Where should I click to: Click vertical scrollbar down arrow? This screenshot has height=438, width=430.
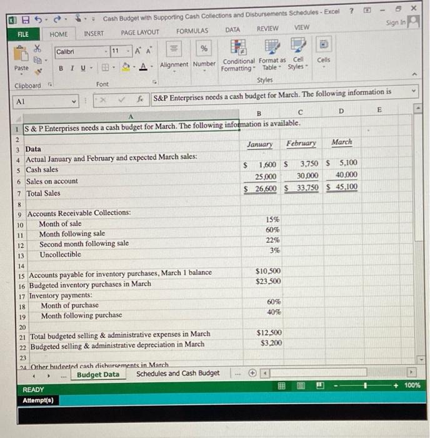(421, 359)
